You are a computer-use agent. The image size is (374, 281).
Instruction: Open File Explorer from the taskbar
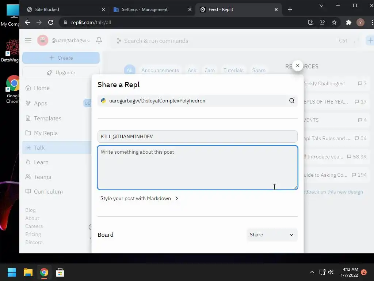click(28, 272)
